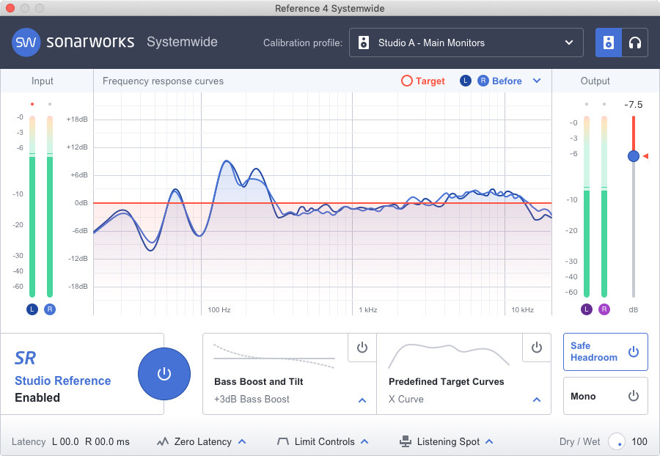Click the 1 kHz frequency axis label
660x456 pixels.
tap(368, 310)
